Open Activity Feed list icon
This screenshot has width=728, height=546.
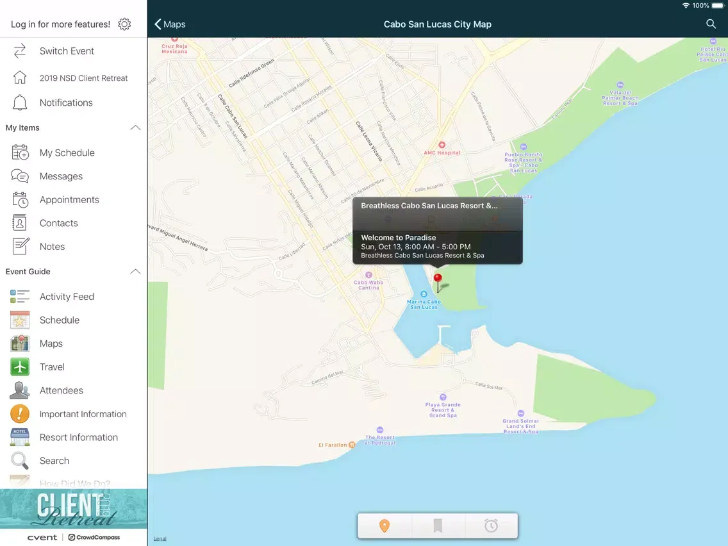point(20,296)
